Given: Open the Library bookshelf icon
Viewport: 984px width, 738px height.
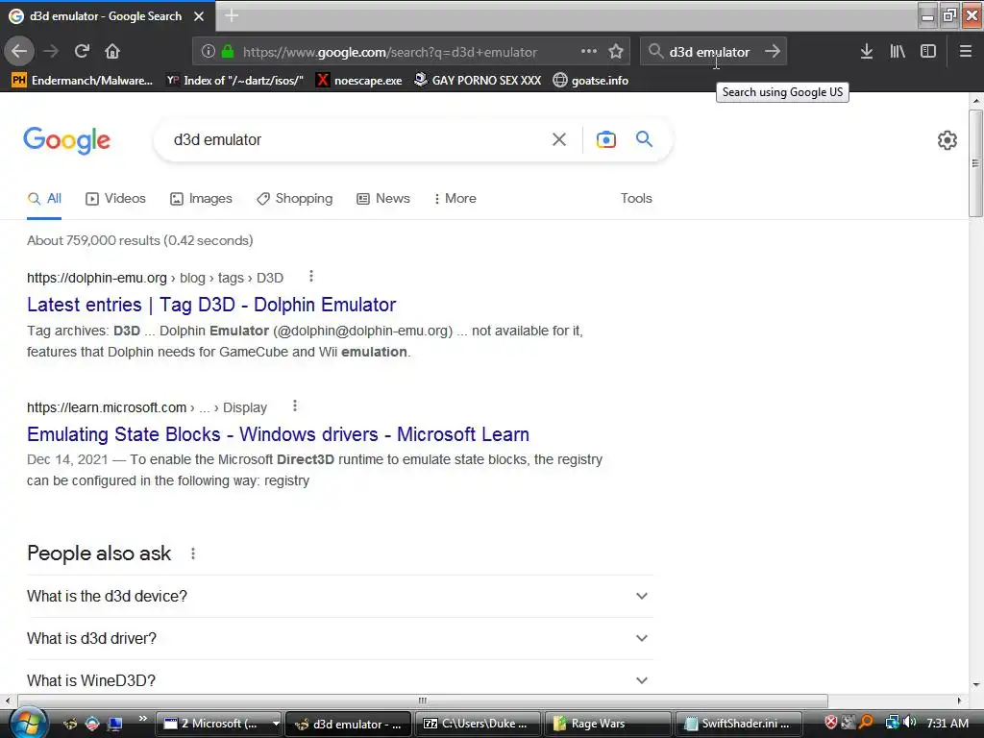Looking at the screenshot, I should [898, 52].
